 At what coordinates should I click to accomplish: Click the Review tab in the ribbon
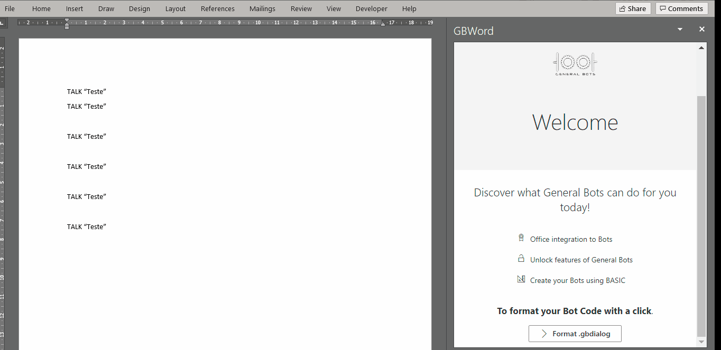(x=301, y=8)
